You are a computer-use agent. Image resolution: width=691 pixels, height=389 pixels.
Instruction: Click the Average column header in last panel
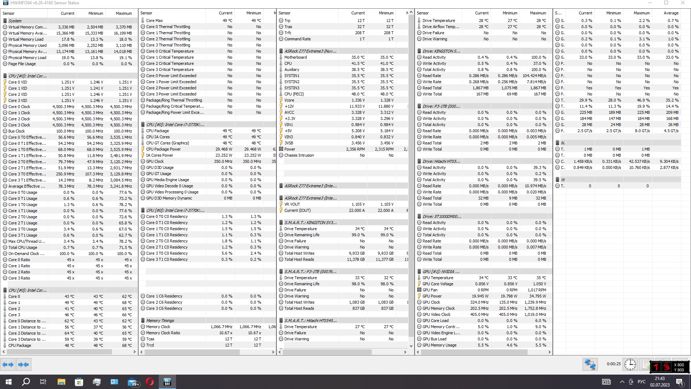point(671,13)
